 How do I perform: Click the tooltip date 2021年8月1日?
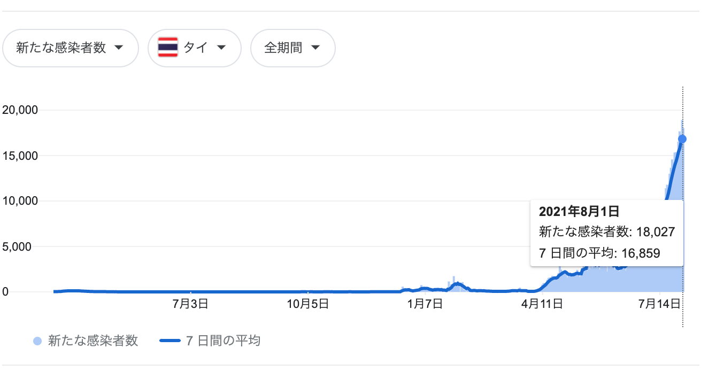click(579, 211)
